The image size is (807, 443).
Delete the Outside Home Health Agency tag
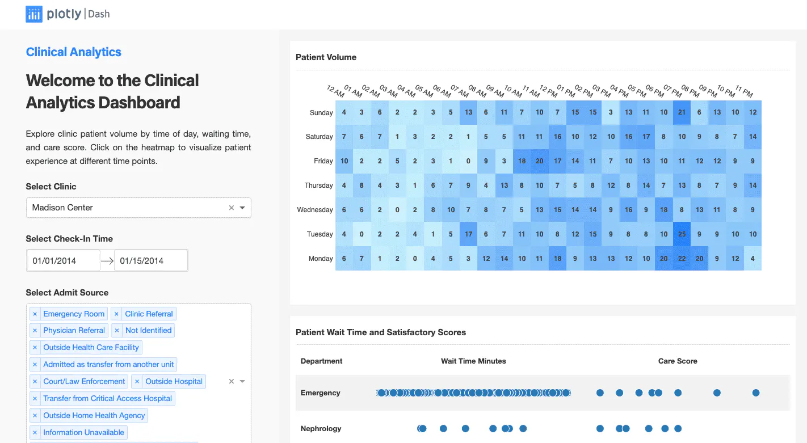point(35,415)
